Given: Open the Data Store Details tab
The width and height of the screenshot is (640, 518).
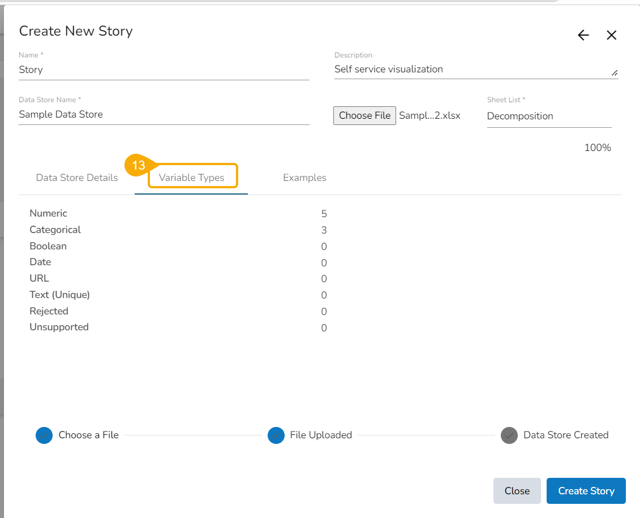Looking at the screenshot, I should [76, 178].
